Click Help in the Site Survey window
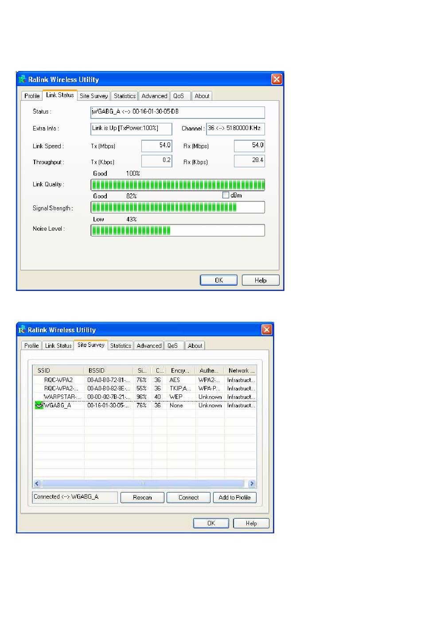The height and width of the screenshot is (630, 421). click(251, 523)
